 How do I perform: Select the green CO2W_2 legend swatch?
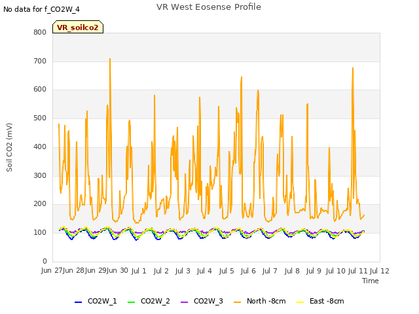[131, 302]
